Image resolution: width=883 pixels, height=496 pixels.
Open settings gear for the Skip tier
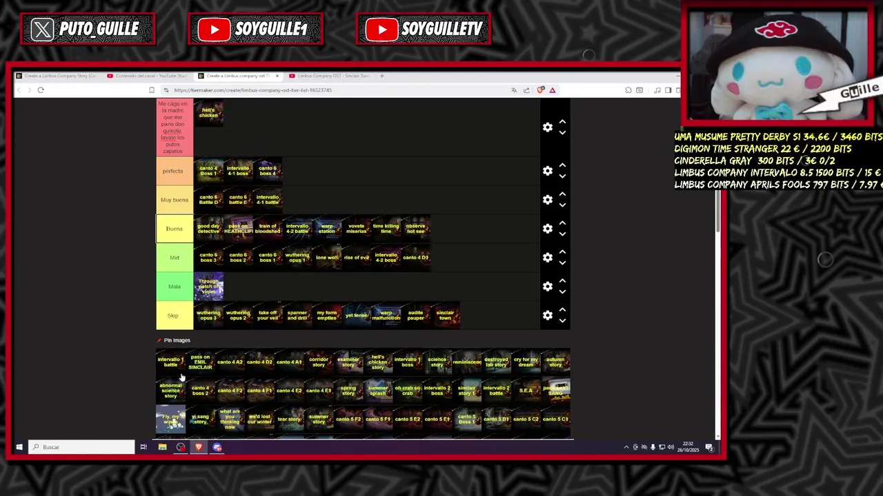point(548,316)
